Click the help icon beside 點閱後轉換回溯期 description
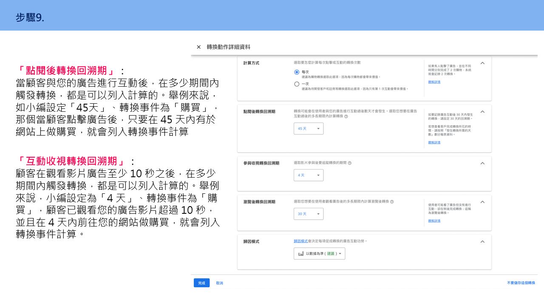Image resolution: width=544 pixels, height=306 pixels. (346, 116)
